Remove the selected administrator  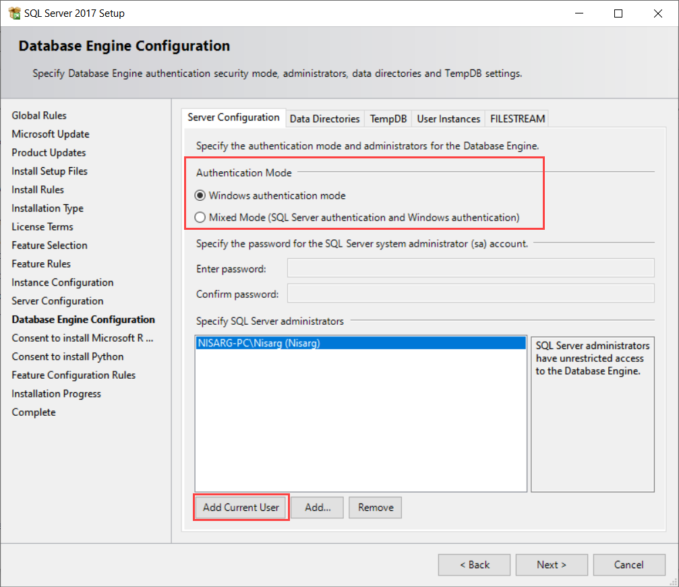coord(376,507)
